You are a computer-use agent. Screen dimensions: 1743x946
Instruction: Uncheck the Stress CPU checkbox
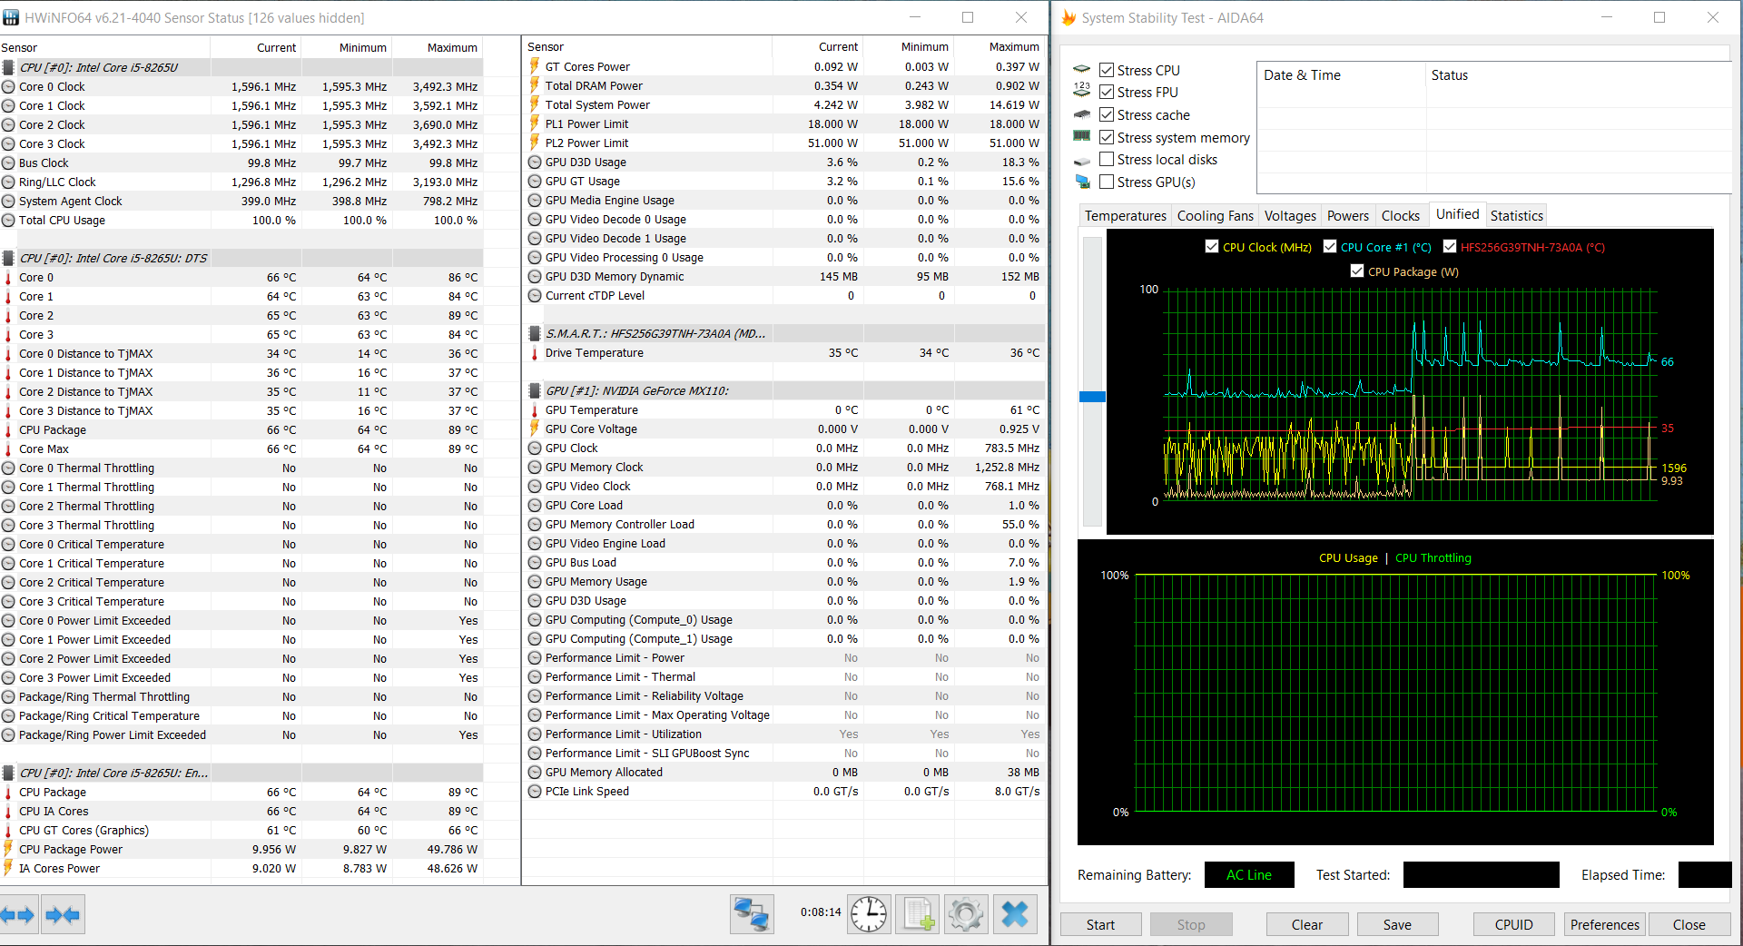(x=1107, y=70)
